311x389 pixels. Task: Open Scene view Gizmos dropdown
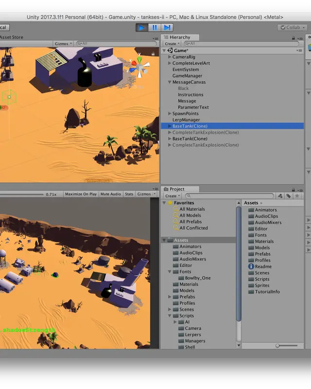point(63,44)
